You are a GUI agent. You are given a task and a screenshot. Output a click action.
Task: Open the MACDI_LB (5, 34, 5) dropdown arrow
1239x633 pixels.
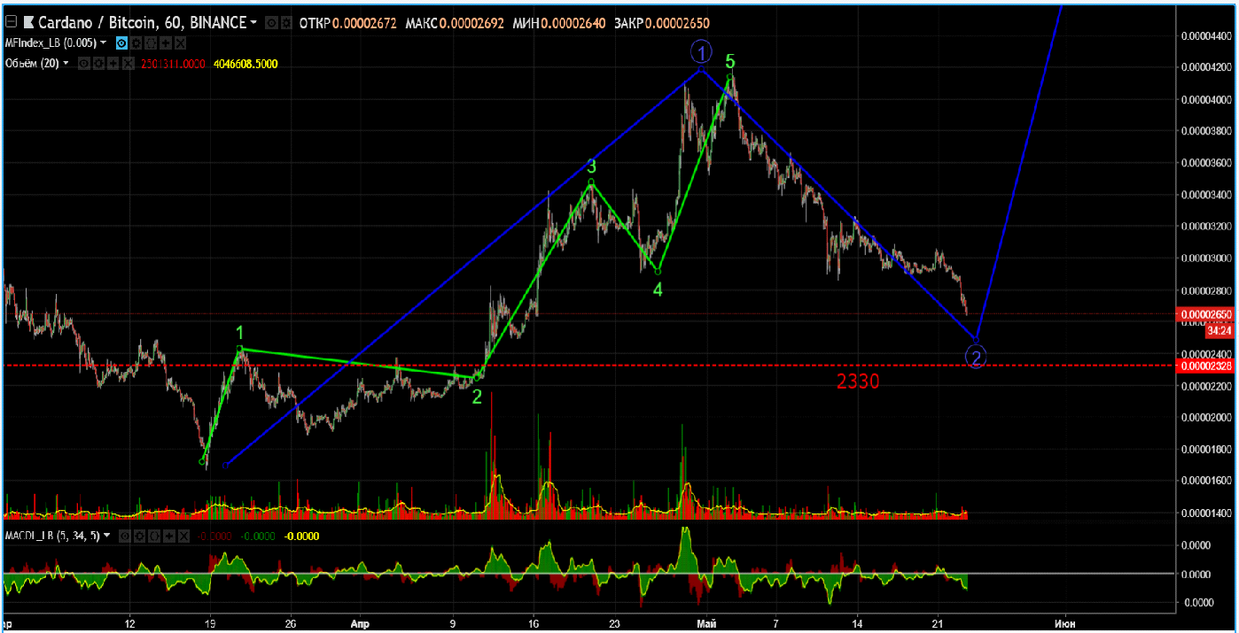click(107, 535)
